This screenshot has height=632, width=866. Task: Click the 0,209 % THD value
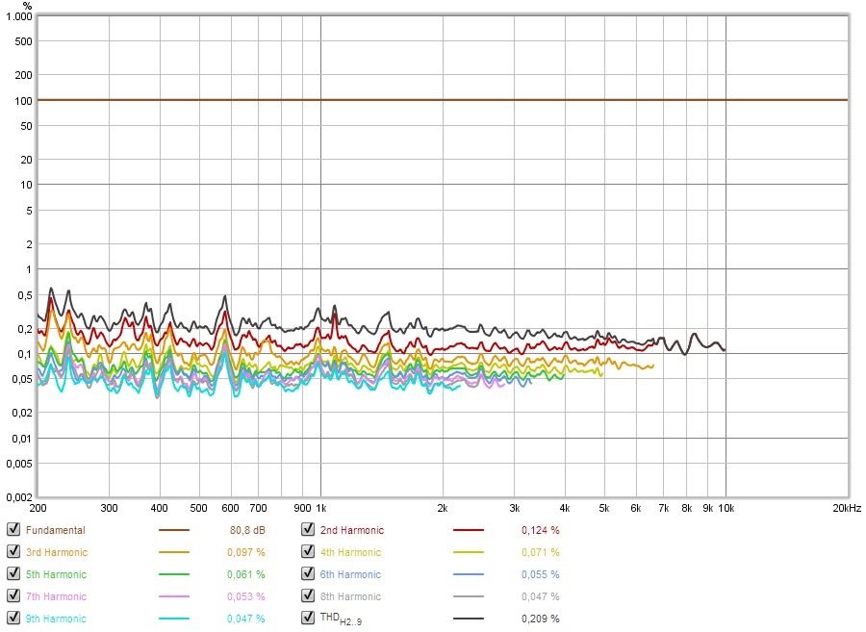(x=540, y=619)
